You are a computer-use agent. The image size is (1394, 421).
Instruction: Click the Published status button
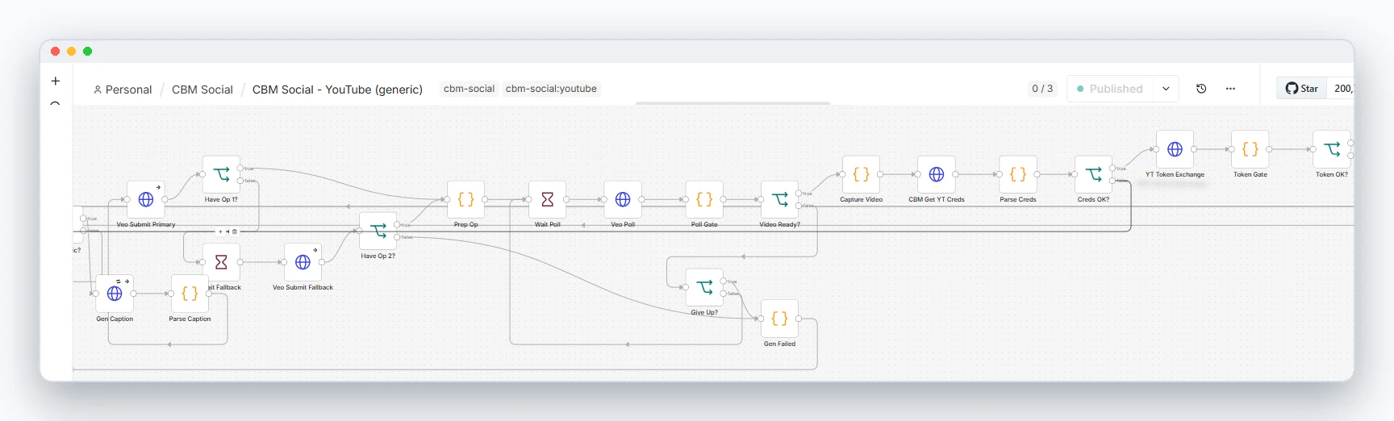pyautogui.click(x=1110, y=89)
